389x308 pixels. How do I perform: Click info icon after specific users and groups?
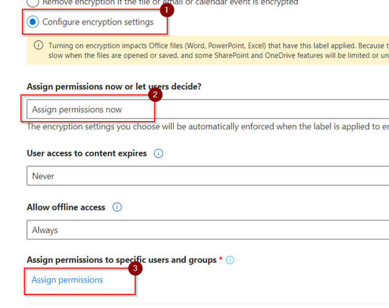[230, 260]
